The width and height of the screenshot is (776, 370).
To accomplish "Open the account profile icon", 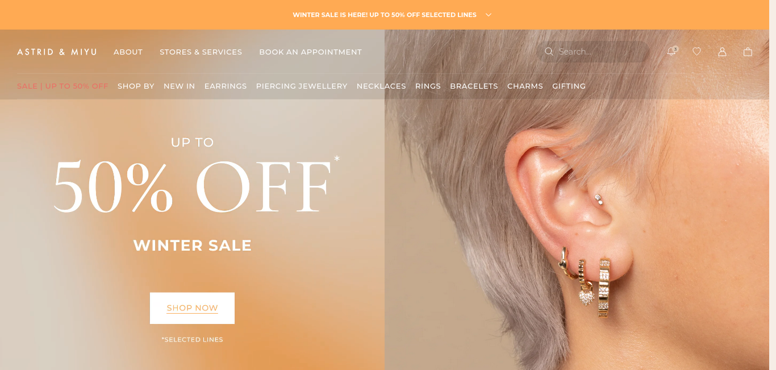I will point(722,51).
